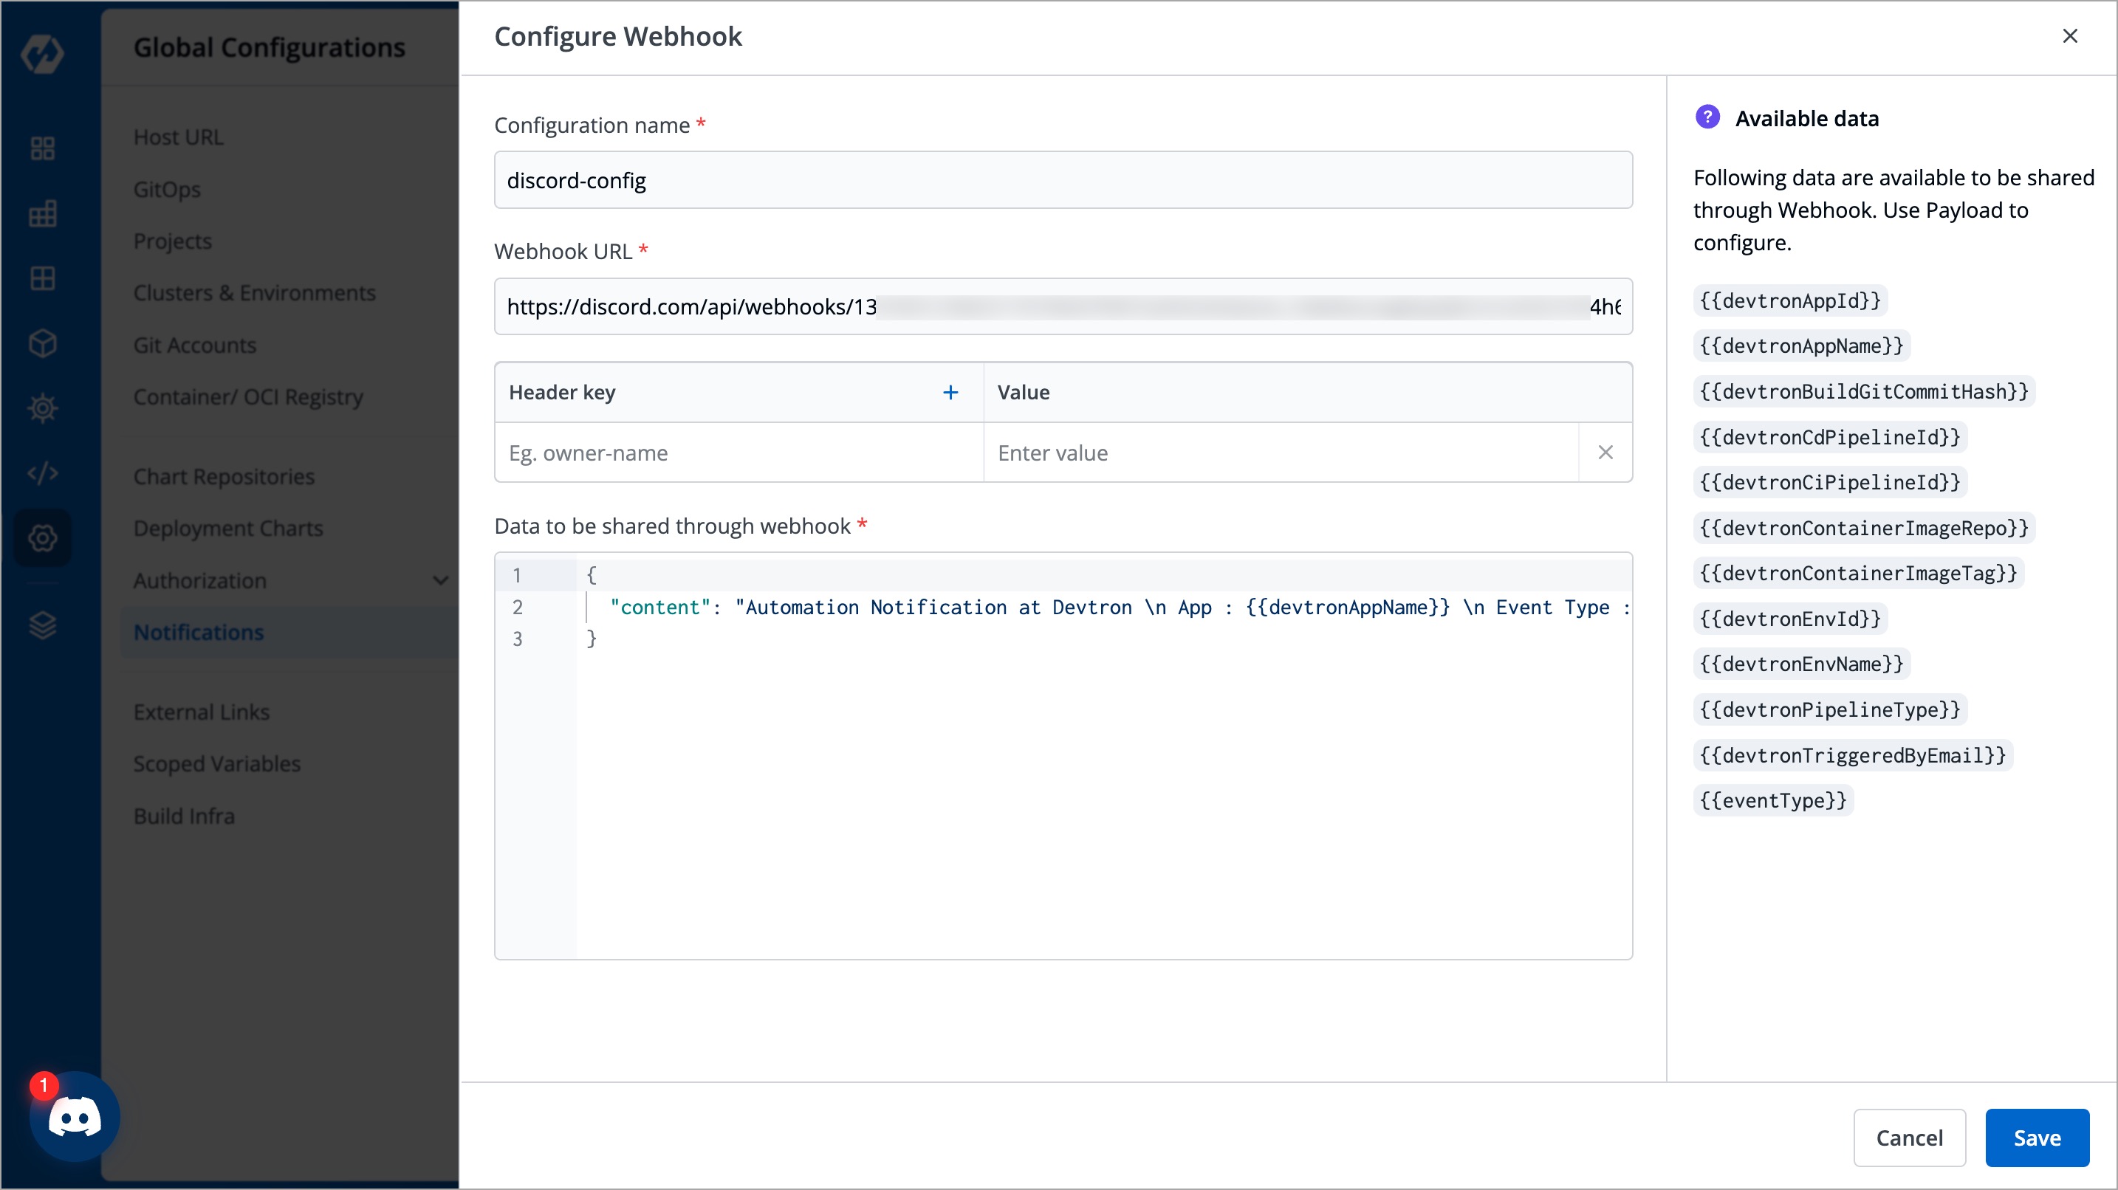Cancel the webhook configuration
The height and width of the screenshot is (1190, 2118).
coord(1909,1138)
